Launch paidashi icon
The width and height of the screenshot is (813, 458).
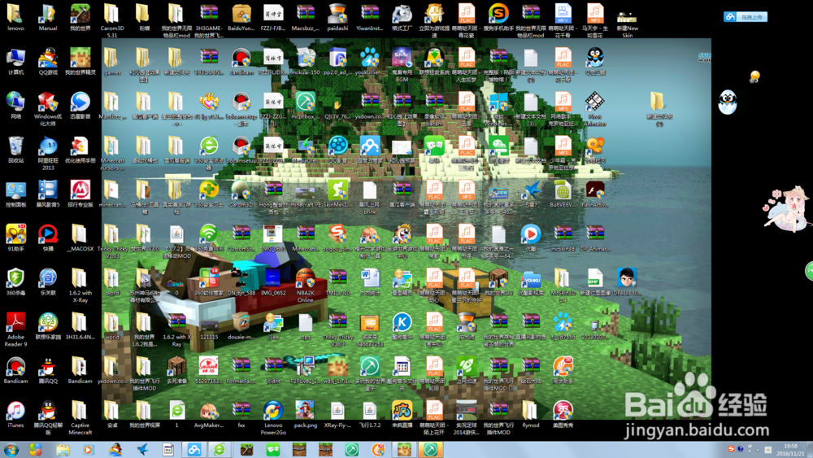(x=337, y=14)
